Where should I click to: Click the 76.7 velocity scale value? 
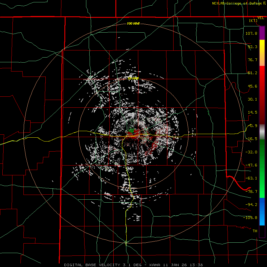tap(252, 60)
